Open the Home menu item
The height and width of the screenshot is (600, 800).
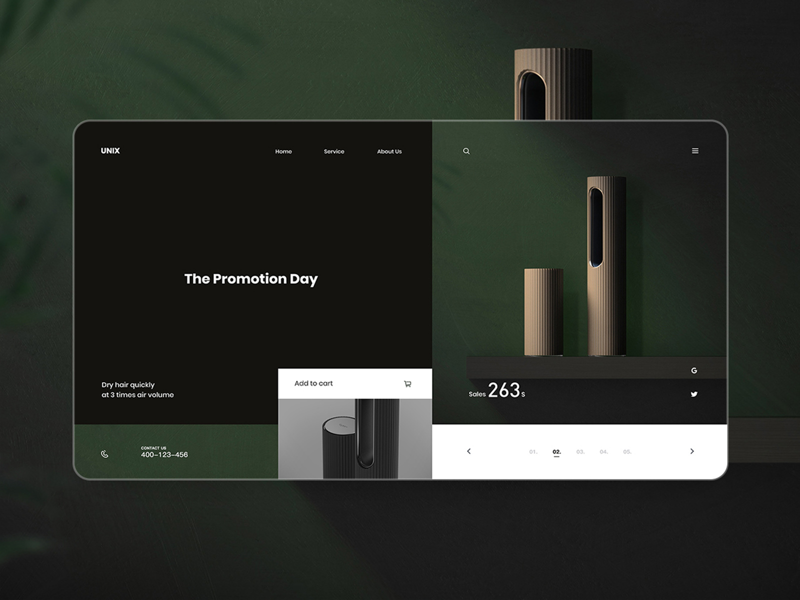pos(283,151)
